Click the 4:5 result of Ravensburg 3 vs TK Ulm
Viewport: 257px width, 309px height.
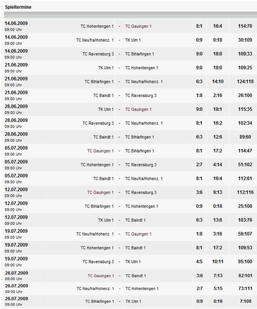[x=199, y=262]
